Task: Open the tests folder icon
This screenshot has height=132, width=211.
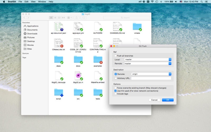Action: [x=98, y=92]
